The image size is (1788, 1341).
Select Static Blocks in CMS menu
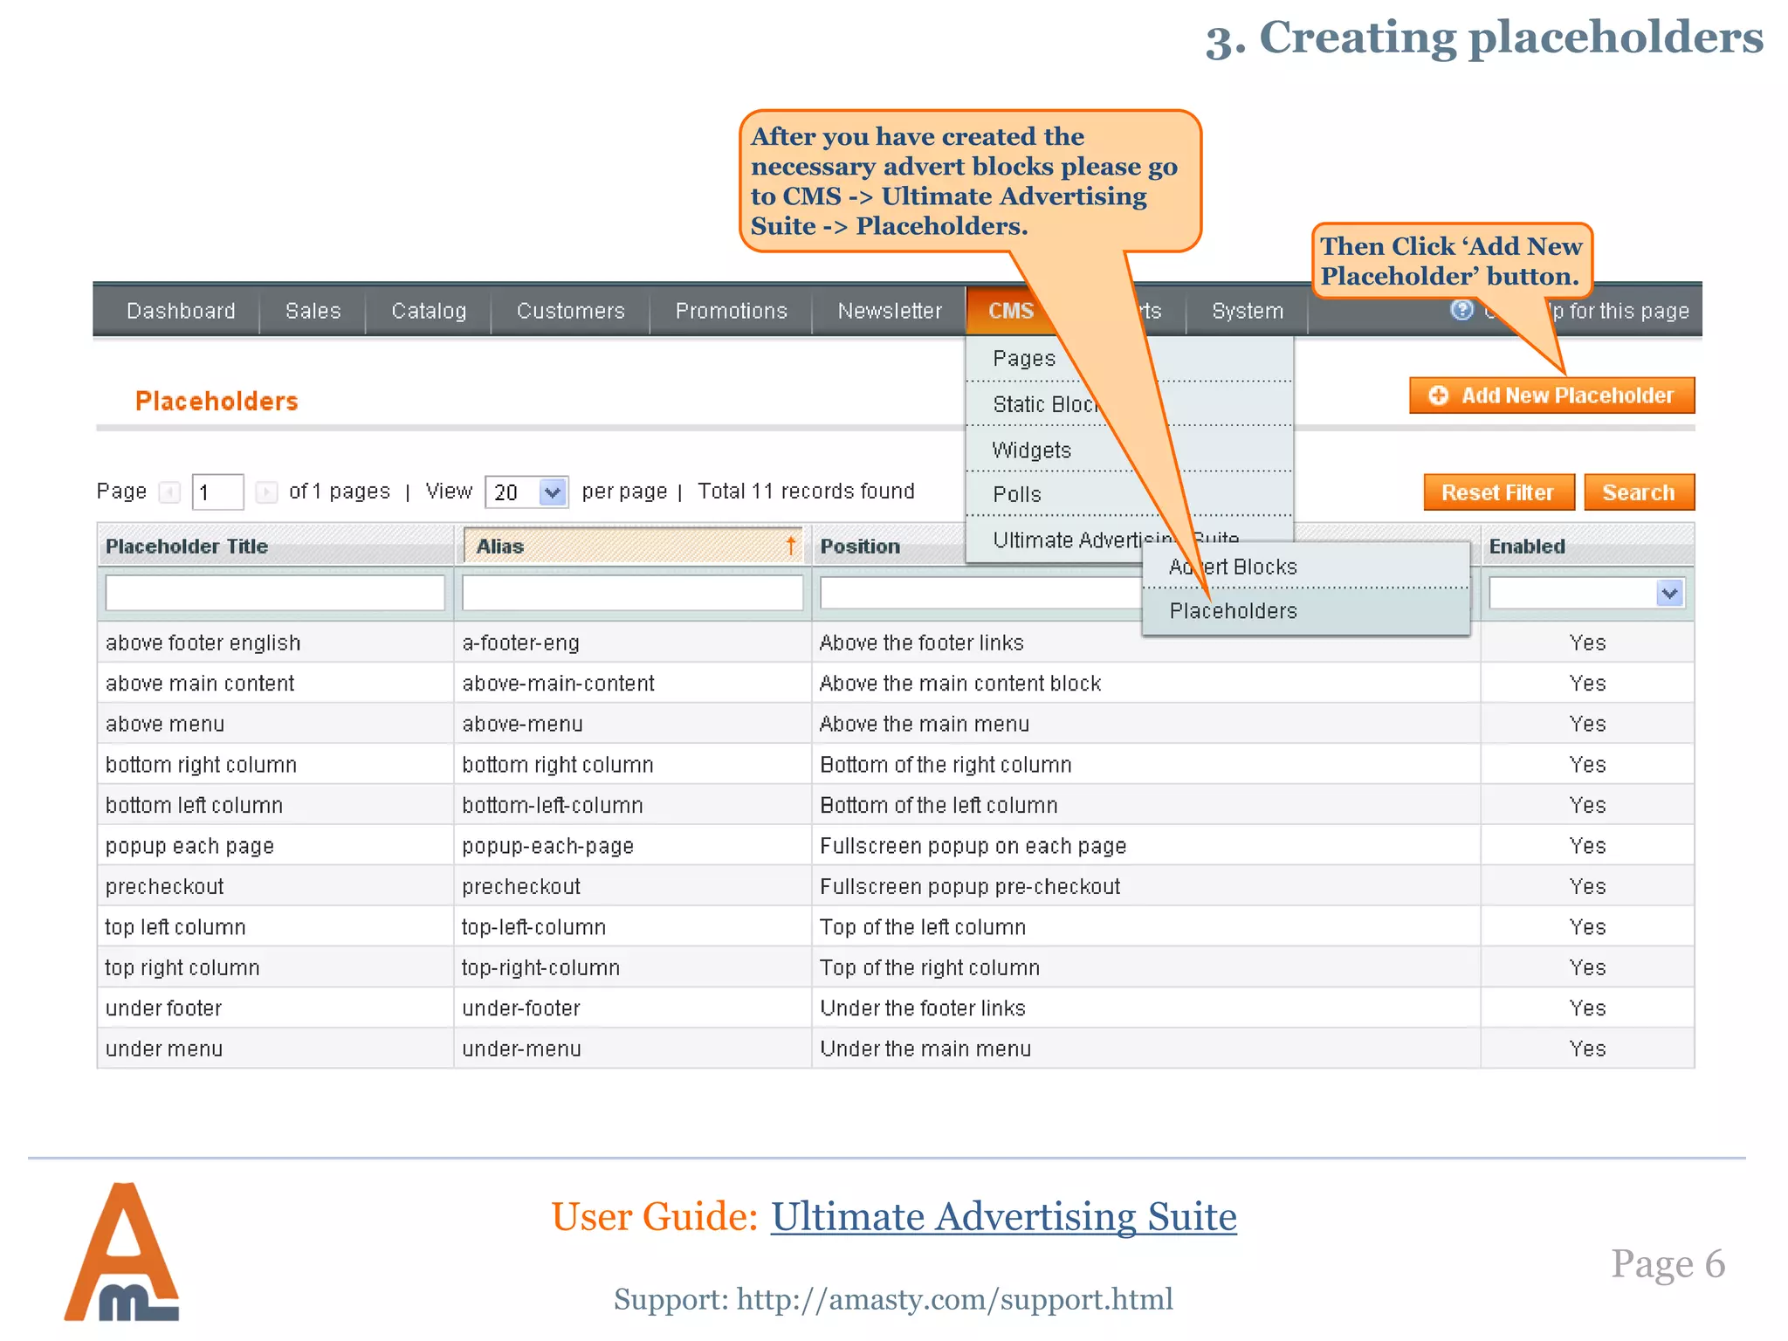point(1129,404)
